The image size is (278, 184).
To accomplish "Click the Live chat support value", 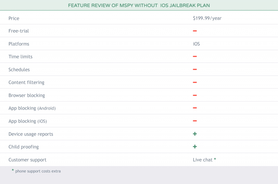I will coord(203,160).
